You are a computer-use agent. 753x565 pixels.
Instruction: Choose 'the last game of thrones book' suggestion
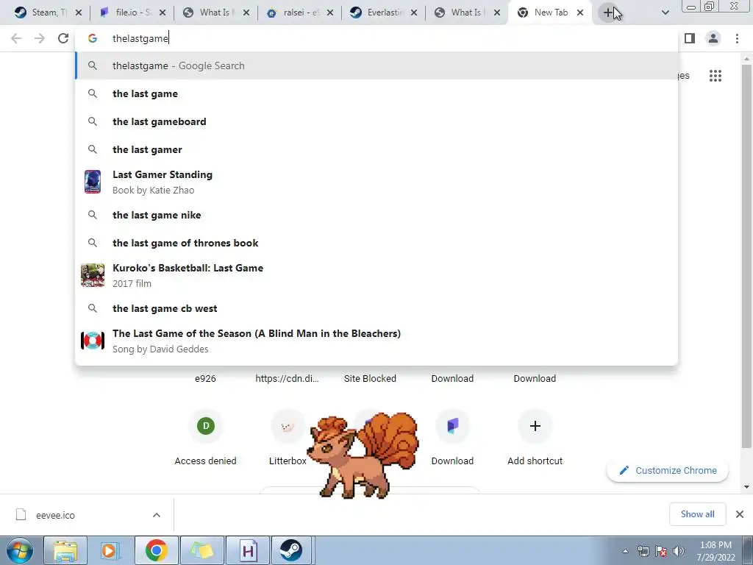pyautogui.click(x=376, y=243)
